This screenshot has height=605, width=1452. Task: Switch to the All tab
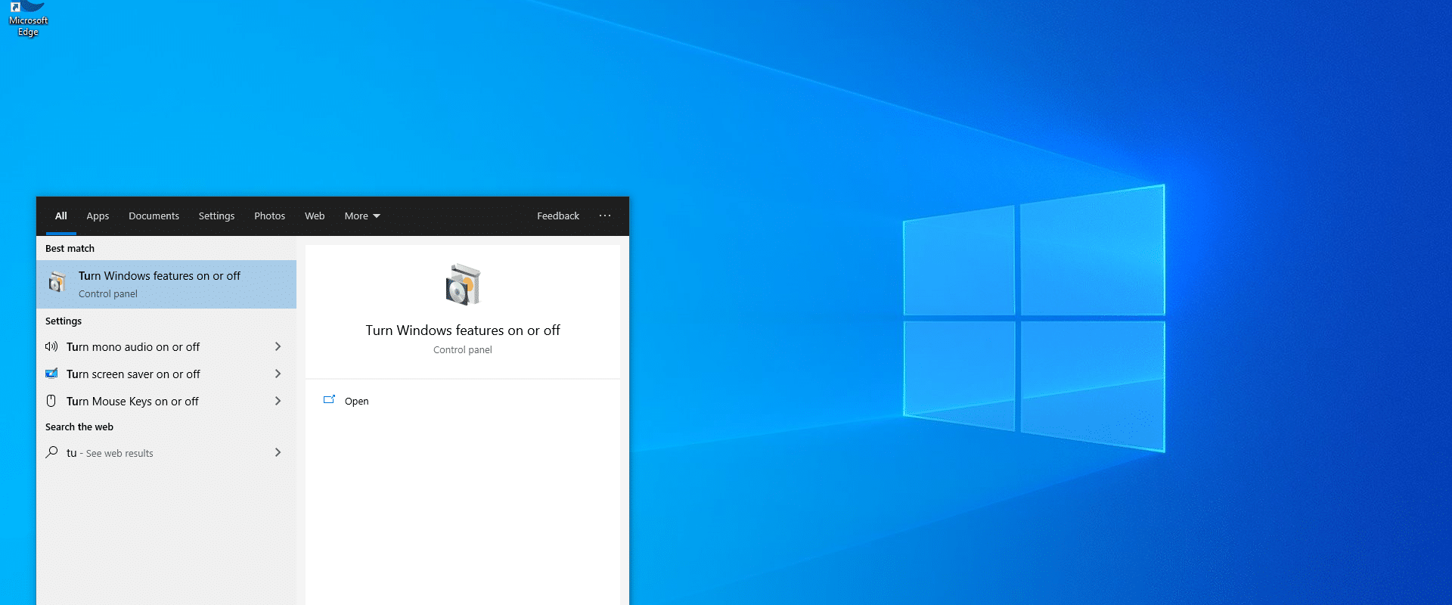(x=61, y=216)
